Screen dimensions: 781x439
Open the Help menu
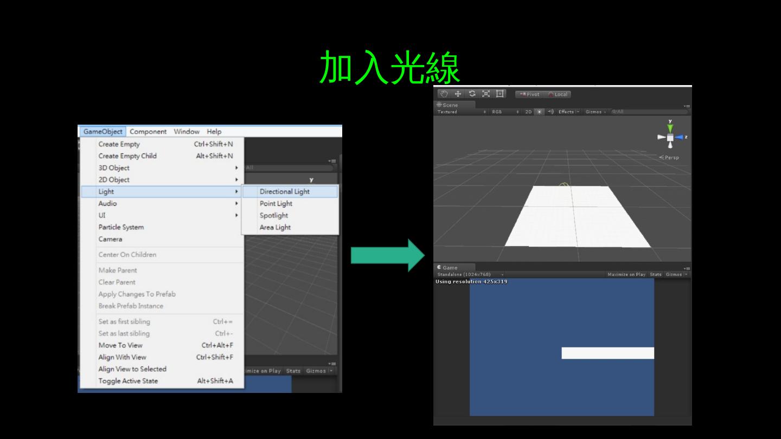(x=214, y=132)
